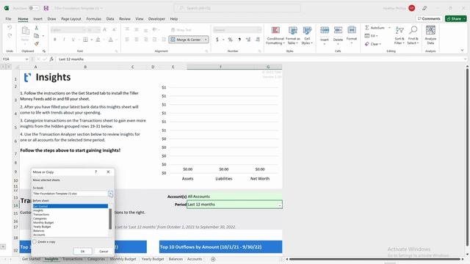
Task: Toggle Wrap Text
Action: tap(181, 30)
